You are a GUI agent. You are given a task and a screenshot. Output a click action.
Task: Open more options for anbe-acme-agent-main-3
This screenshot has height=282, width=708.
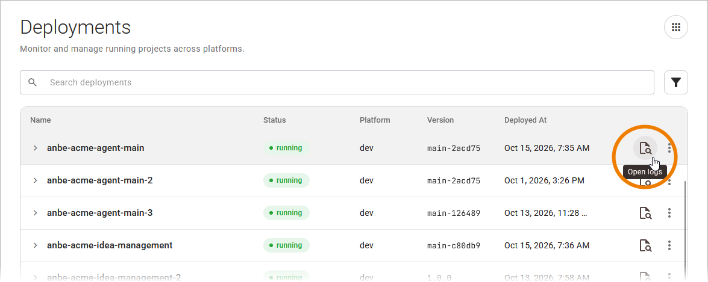click(x=669, y=213)
